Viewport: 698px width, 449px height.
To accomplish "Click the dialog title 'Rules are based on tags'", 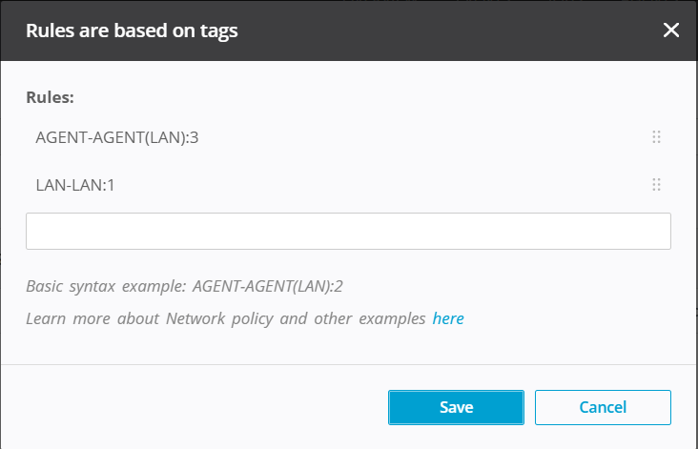I will click(132, 31).
